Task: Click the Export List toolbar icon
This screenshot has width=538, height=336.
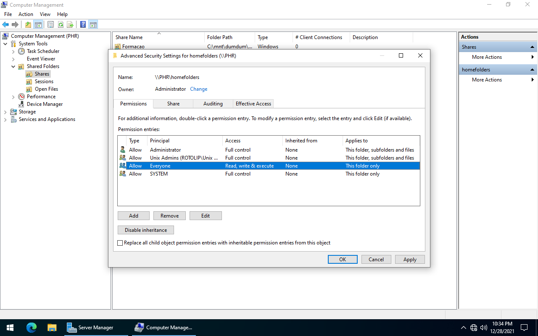Action: [x=70, y=25]
